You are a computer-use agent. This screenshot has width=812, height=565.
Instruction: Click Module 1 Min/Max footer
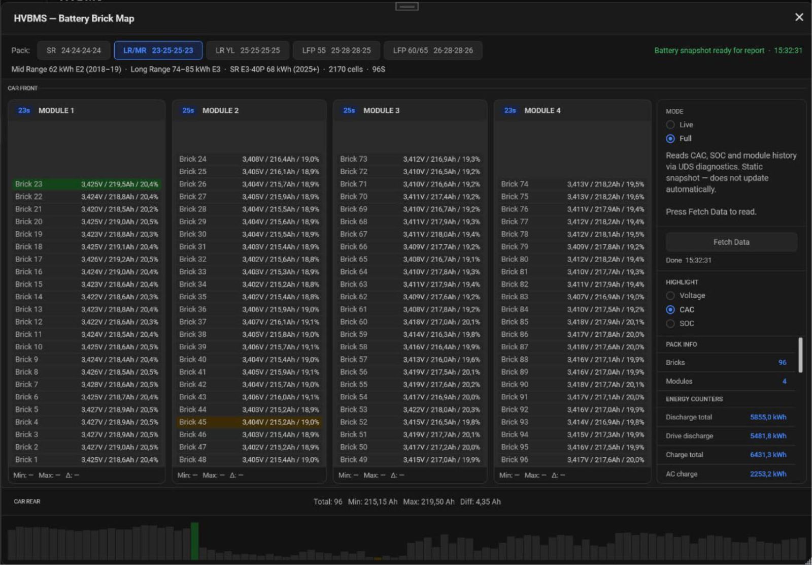pos(46,475)
